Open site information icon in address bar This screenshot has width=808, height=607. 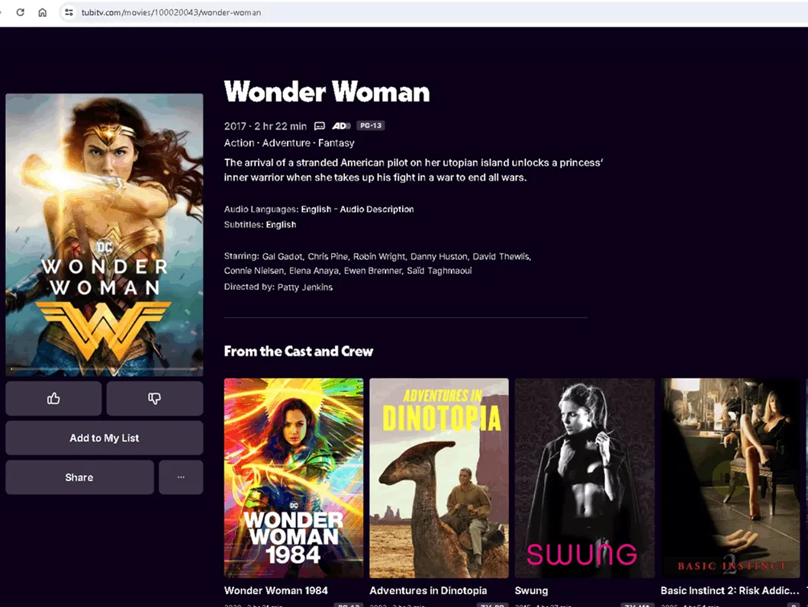tap(69, 12)
